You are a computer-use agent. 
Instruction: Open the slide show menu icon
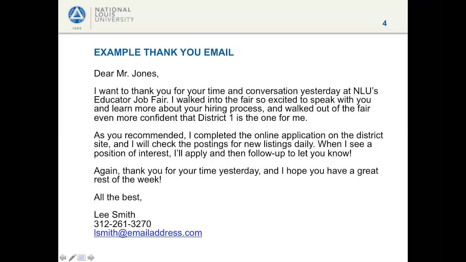click(x=82, y=258)
